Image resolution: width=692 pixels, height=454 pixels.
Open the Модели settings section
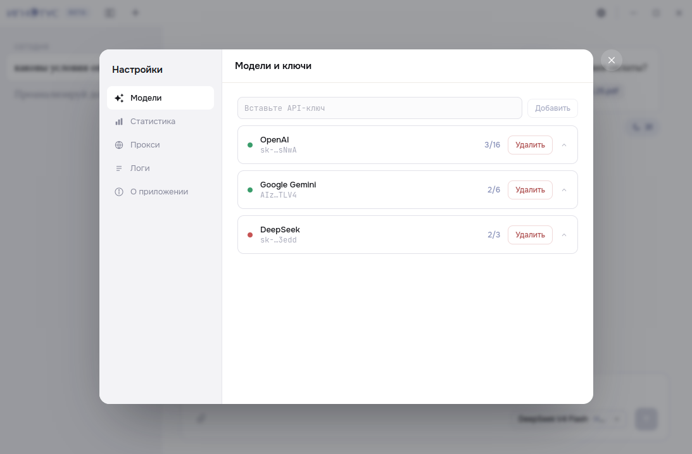160,98
